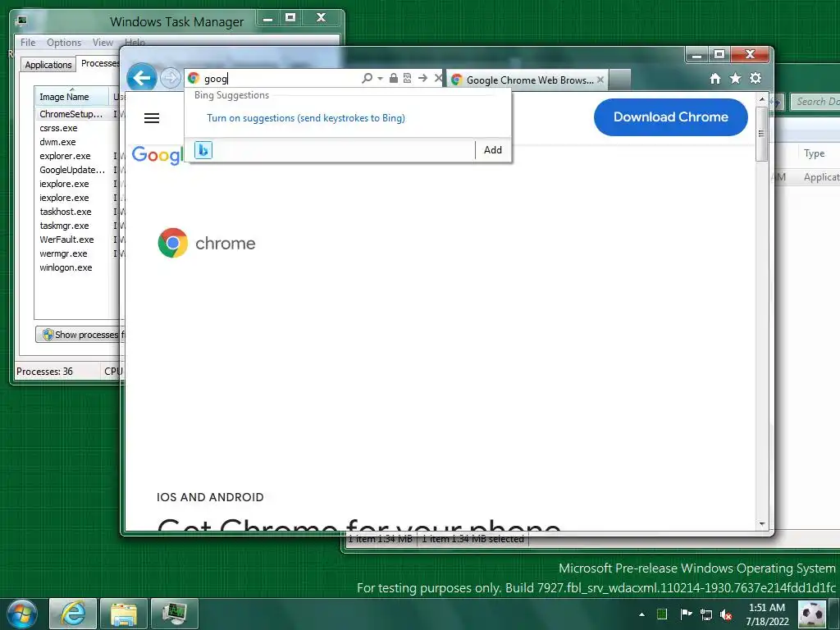Image resolution: width=840 pixels, height=630 pixels.
Task: Show hidden tray icons arrow
Action: (x=641, y=614)
